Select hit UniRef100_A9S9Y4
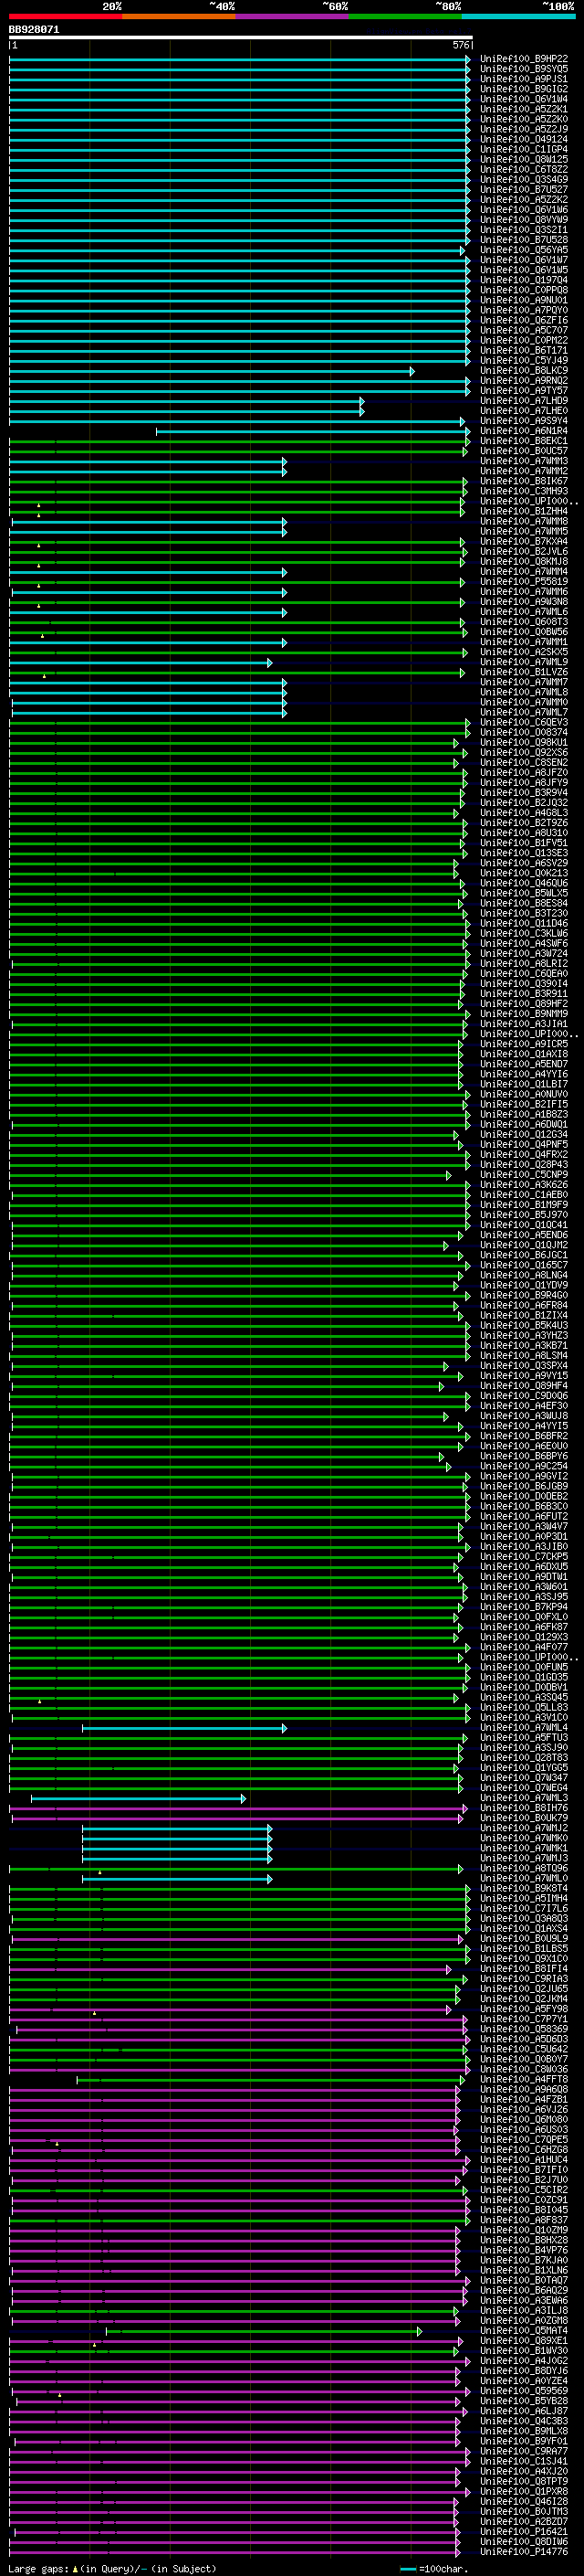 [524, 421]
